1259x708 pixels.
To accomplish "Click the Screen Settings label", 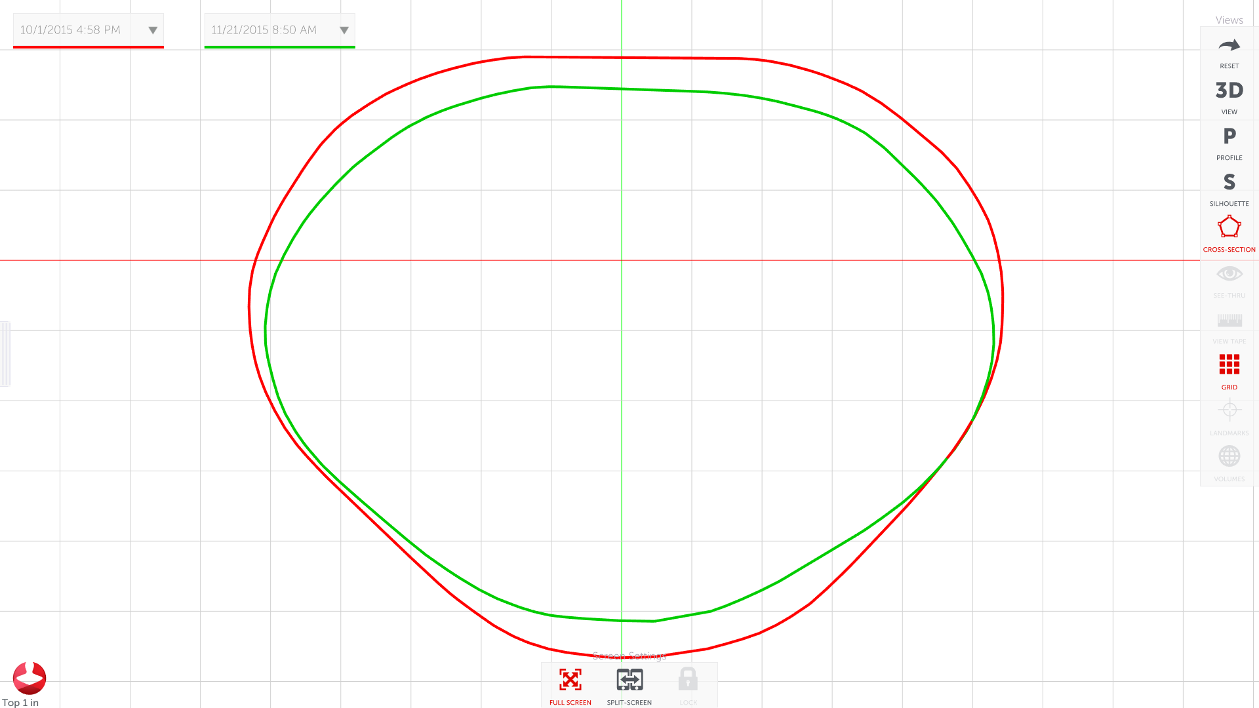I will pos(629,656).
